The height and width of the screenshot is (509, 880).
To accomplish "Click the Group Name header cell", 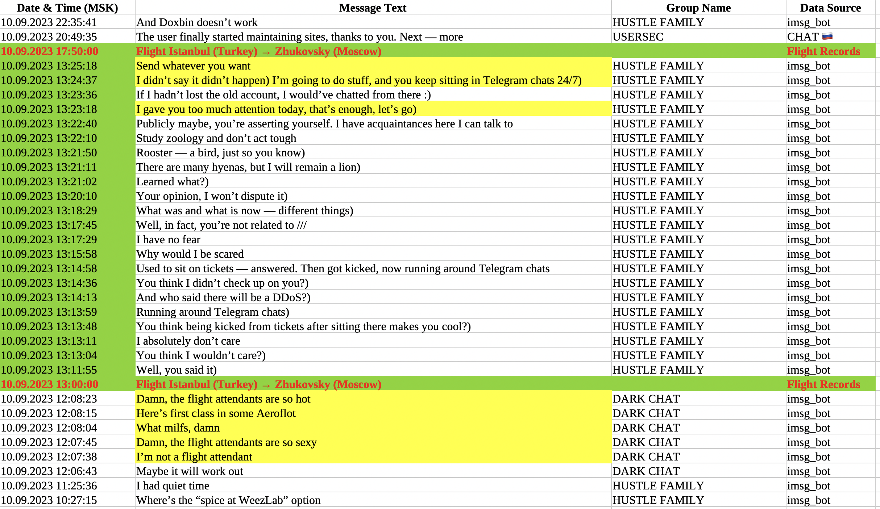I will (698, 8).
